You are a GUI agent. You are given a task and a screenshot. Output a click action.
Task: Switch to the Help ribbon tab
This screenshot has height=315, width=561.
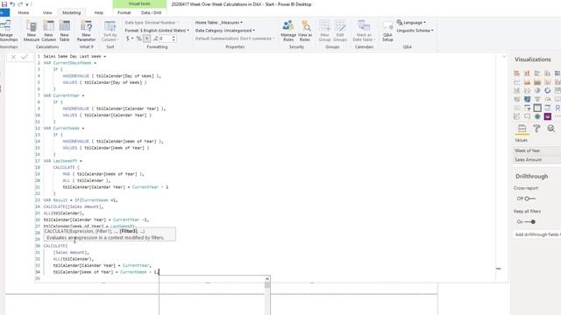[99, 12]
